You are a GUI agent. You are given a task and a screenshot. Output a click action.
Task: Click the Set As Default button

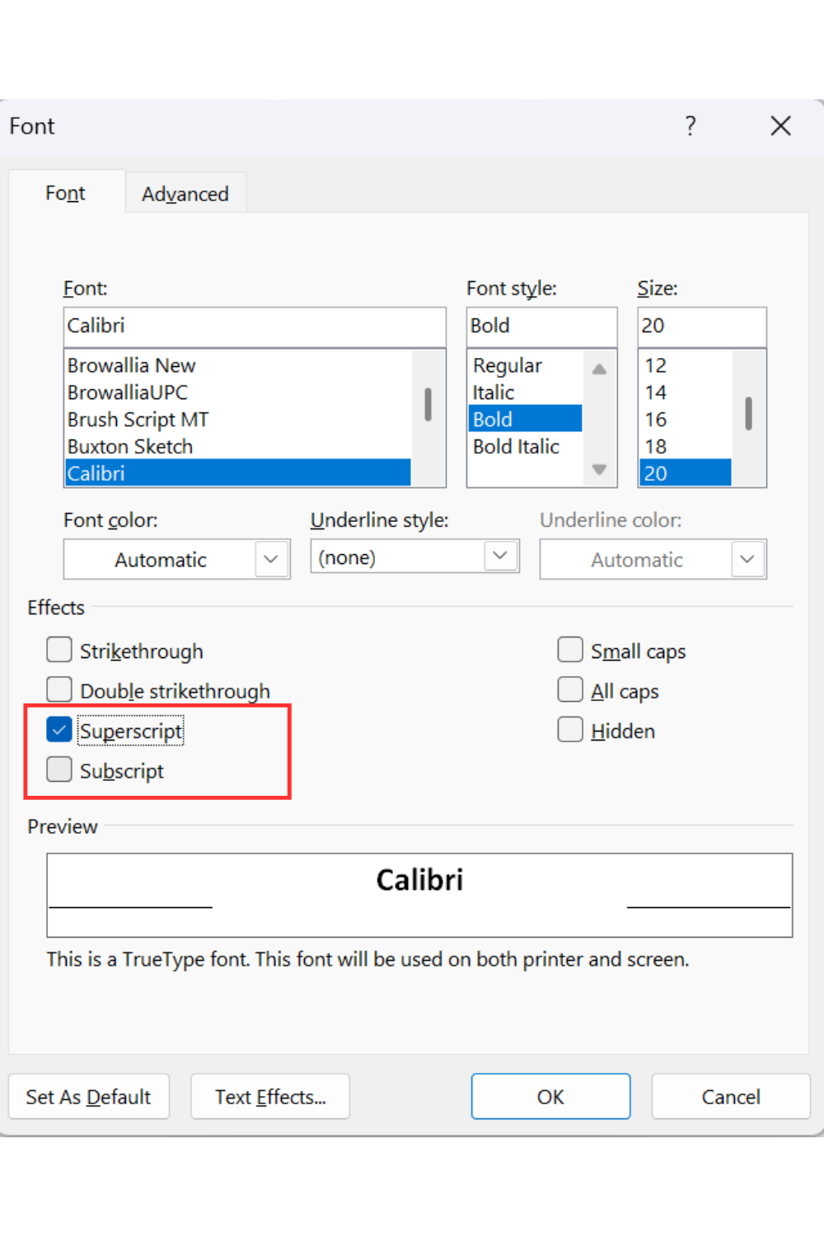point(89,1097)
